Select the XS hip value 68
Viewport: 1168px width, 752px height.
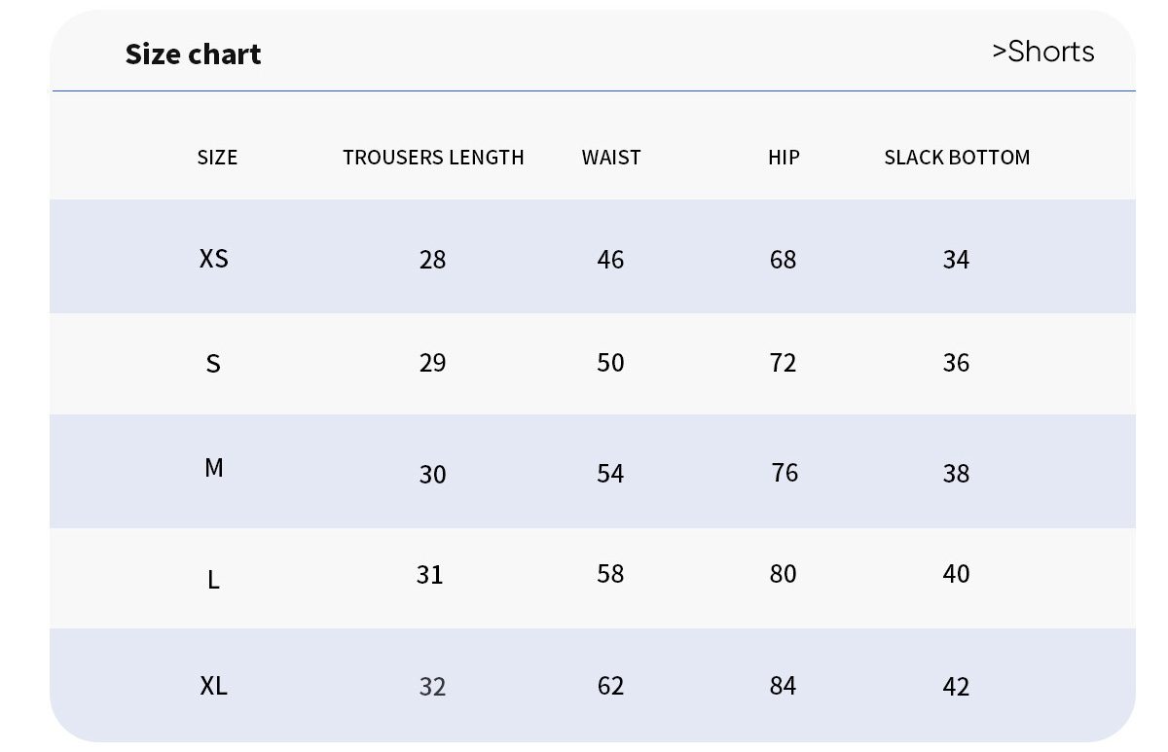point(783,260)
